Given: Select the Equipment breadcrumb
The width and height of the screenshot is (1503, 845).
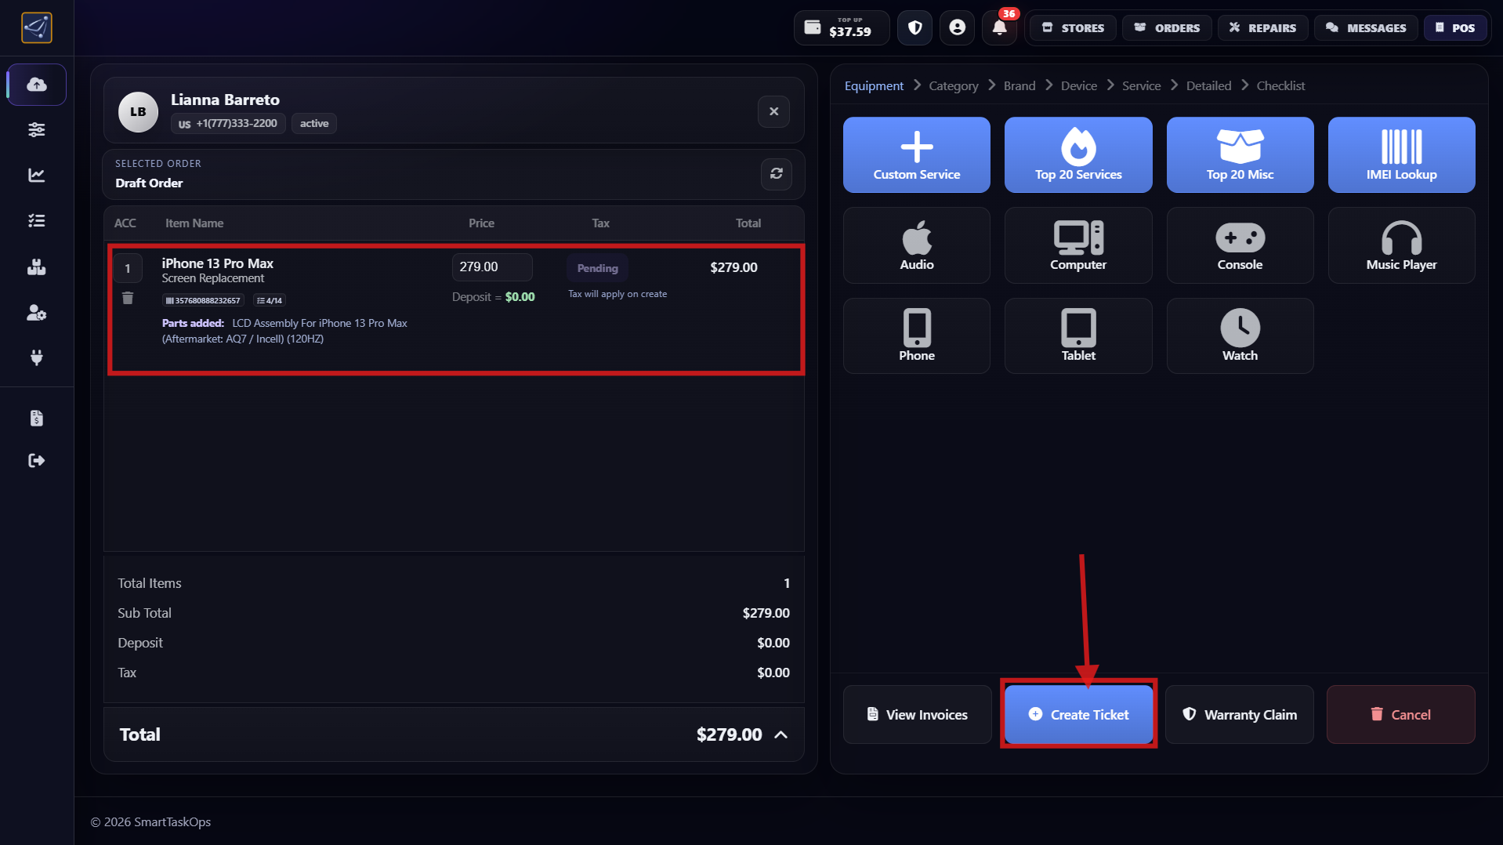Looking at the screenshot, I should coord(874,85).
